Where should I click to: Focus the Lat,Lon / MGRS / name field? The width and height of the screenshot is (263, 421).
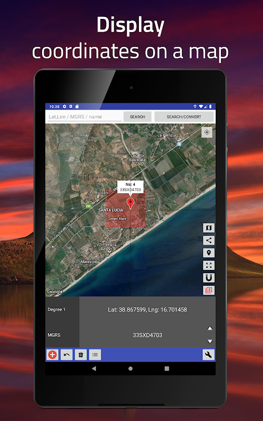84,117
